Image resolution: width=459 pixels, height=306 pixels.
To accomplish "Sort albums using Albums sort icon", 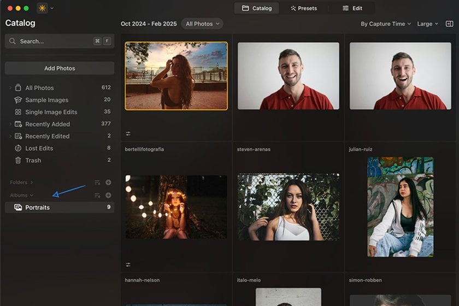I will click(x=97, y=195).
